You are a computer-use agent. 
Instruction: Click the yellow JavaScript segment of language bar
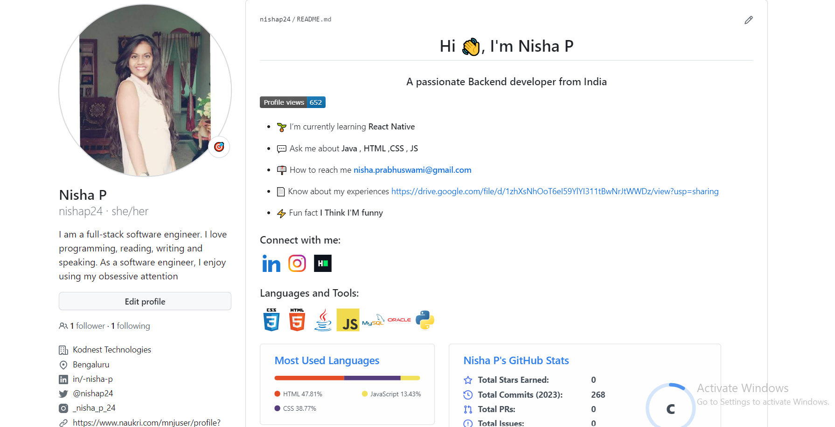point(411,378)
